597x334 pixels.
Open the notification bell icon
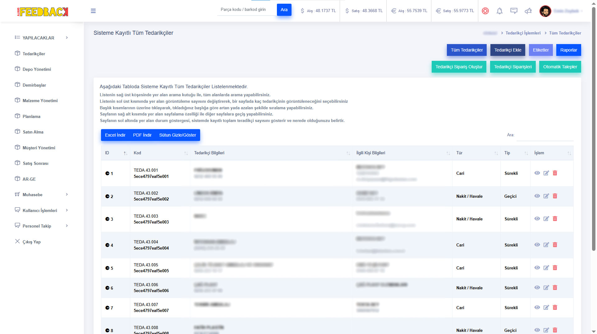tap(499, 11)
